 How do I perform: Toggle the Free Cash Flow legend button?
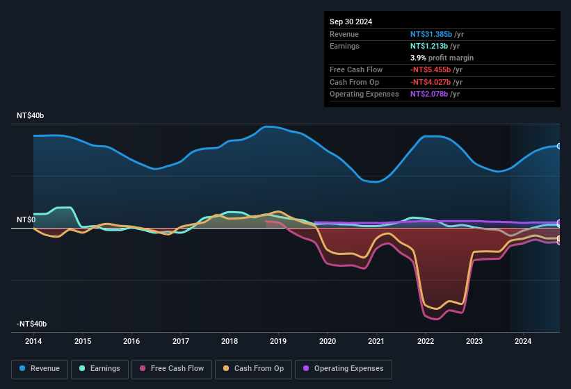(x=172, y=369)
